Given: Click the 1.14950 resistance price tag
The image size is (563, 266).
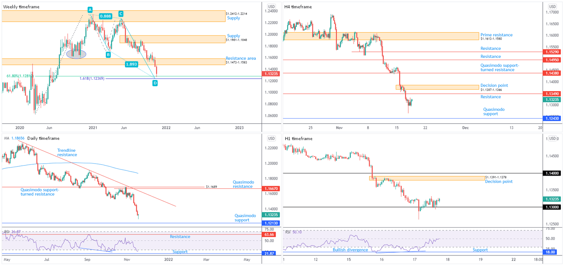Looking at the screenshot, I should [x=552, y=60].
